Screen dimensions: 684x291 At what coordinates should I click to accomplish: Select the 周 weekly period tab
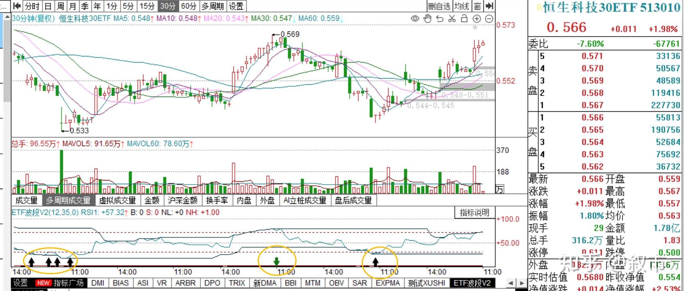point(61,6)
